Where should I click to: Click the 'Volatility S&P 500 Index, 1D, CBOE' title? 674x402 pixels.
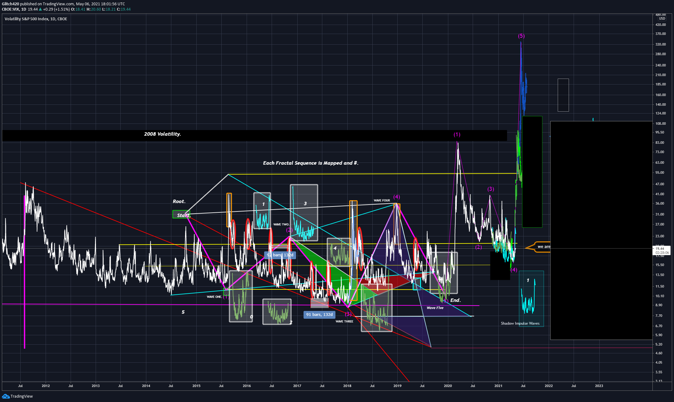pos(36,19)
